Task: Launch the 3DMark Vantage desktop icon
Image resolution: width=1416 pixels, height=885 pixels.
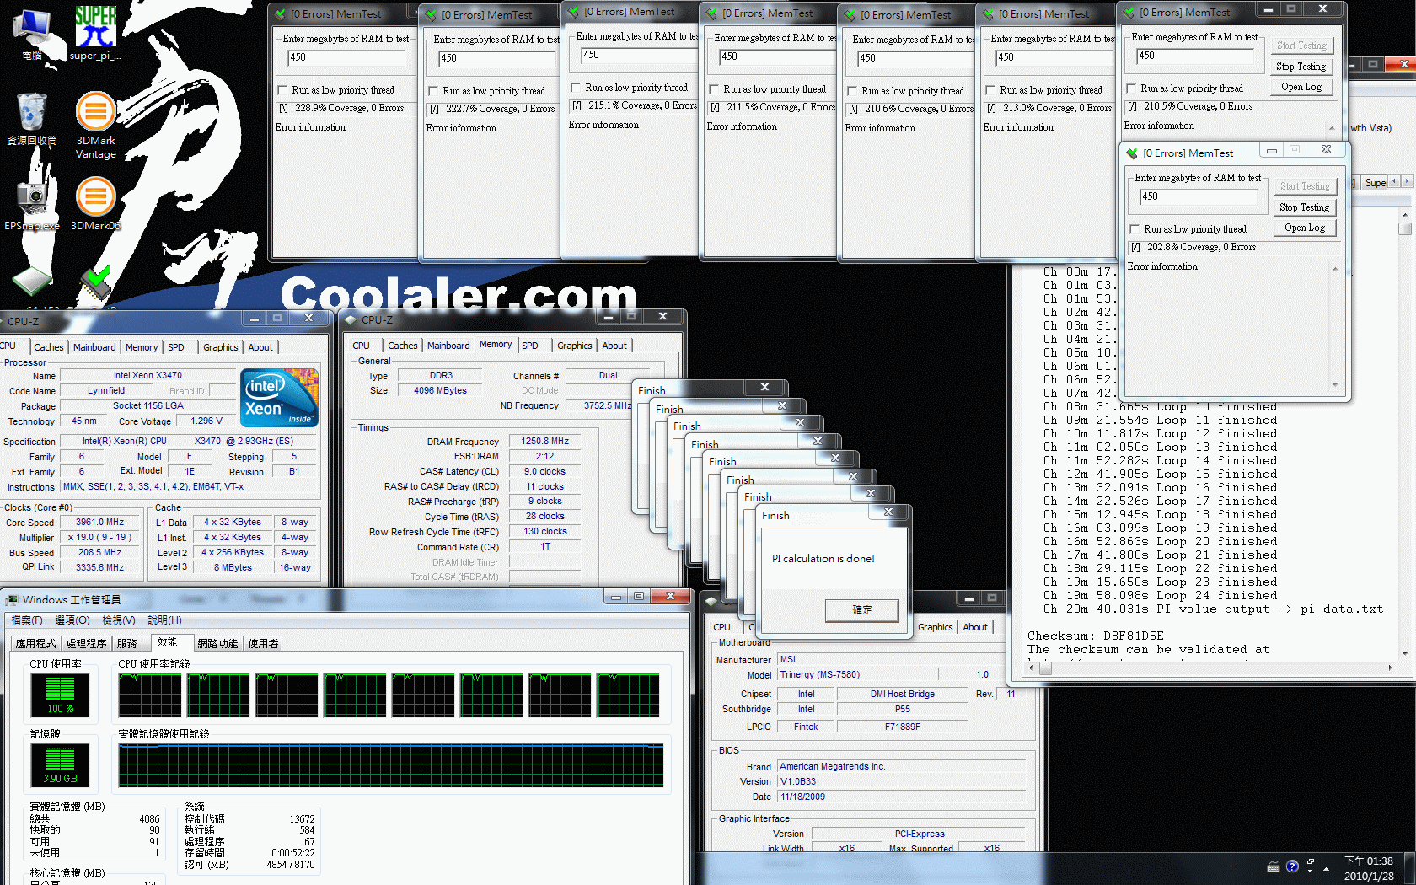Action: [x=95, y=125]
